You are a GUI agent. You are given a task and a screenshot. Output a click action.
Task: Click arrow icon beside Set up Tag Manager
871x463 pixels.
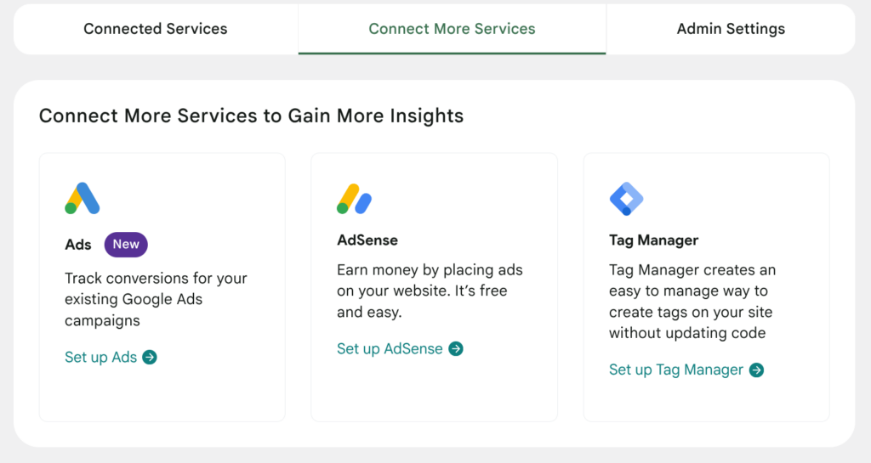click(756, 370)
